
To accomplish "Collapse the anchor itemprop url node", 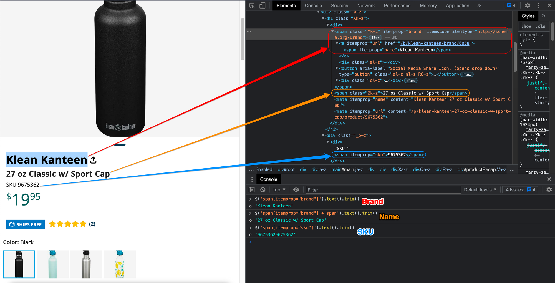I will coord(337,43).
